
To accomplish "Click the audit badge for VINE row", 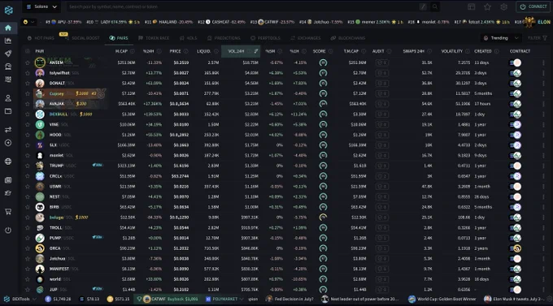I will tap(382, 125).
